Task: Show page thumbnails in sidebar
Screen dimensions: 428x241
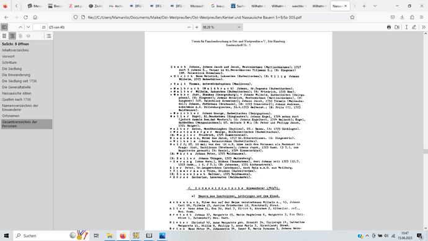Action: coord(4,36)
